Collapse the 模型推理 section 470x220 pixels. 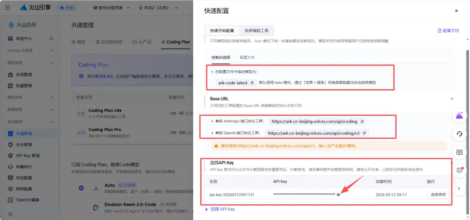(x=30, y=63)
